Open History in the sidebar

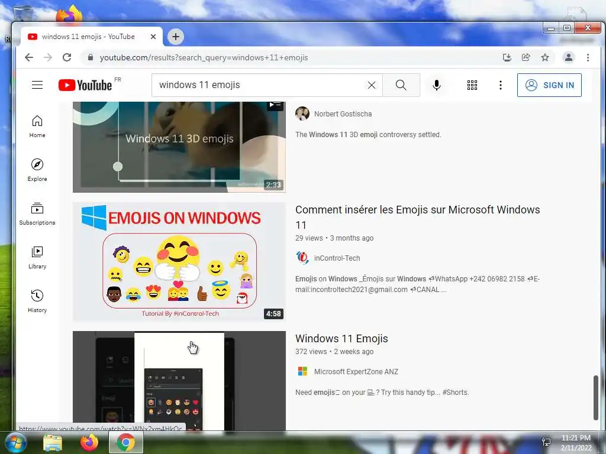coord(37,301)
